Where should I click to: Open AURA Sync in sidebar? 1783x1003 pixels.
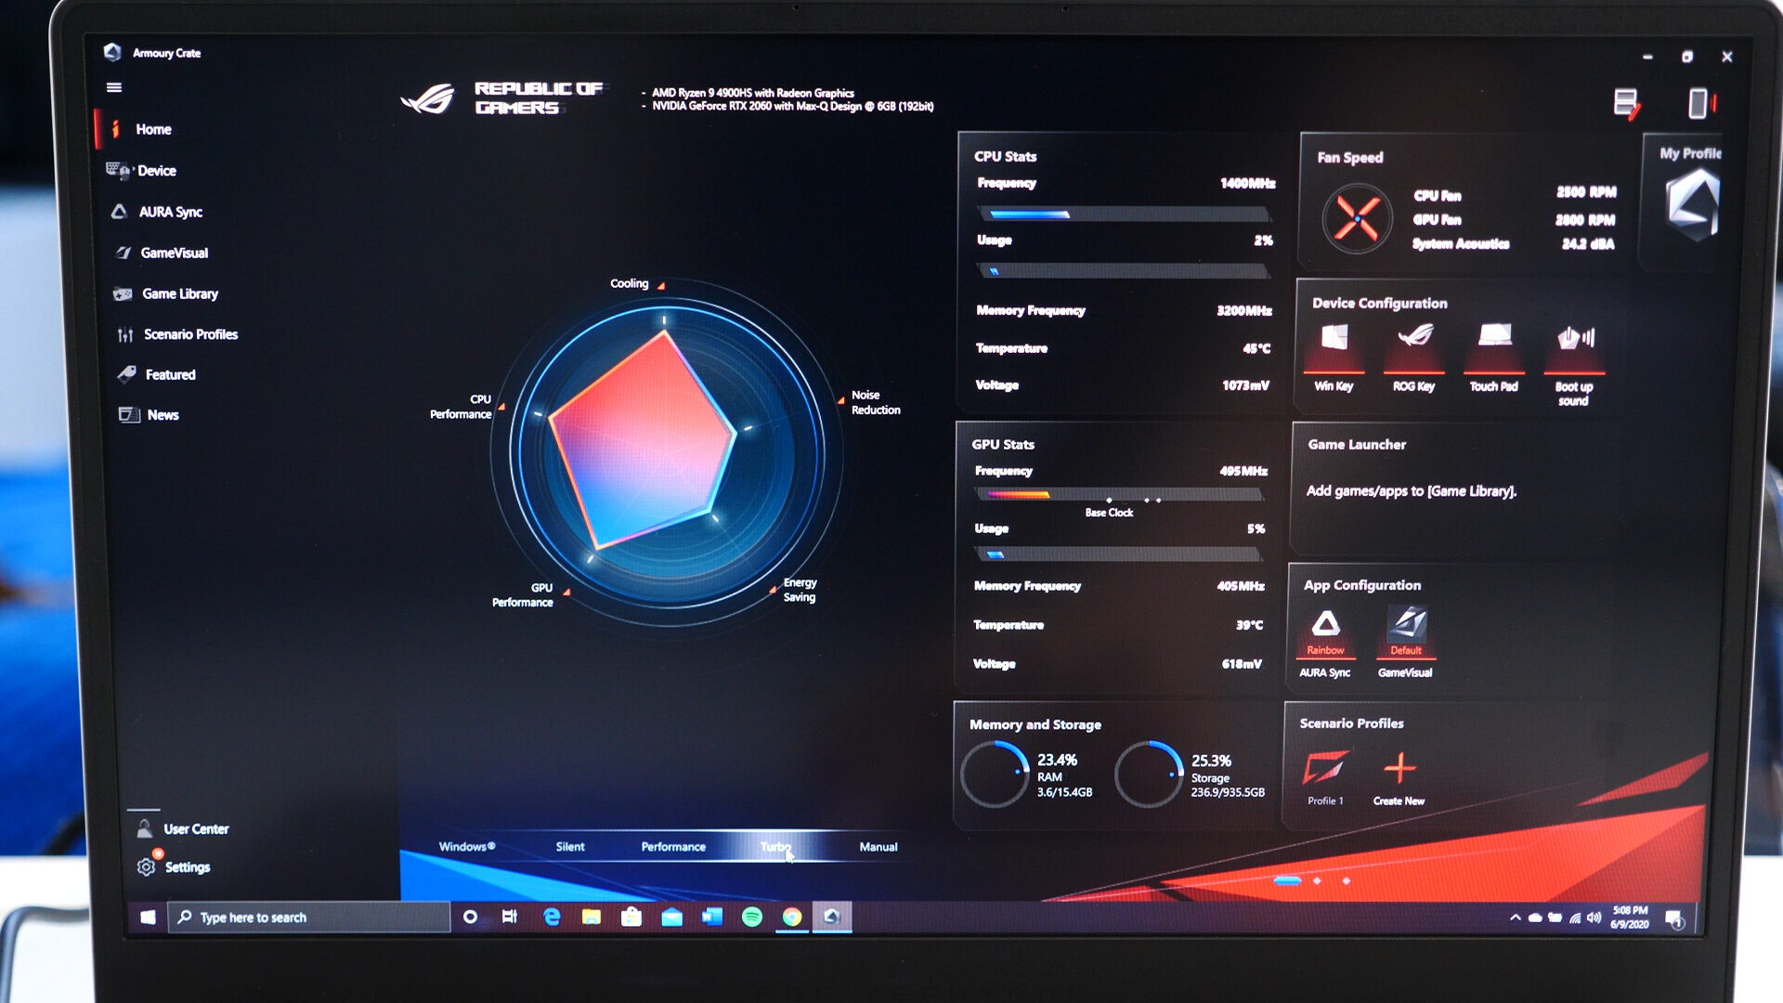tap(170, 212)
